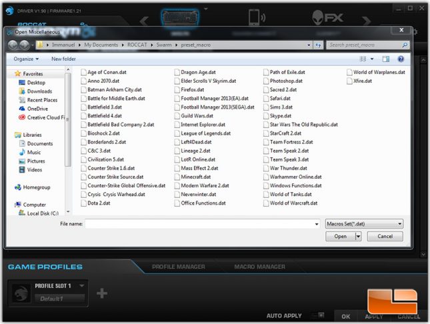Click the Back navigation arrow in the dialog
Screen dimensions: 430x324
(13, 45)
